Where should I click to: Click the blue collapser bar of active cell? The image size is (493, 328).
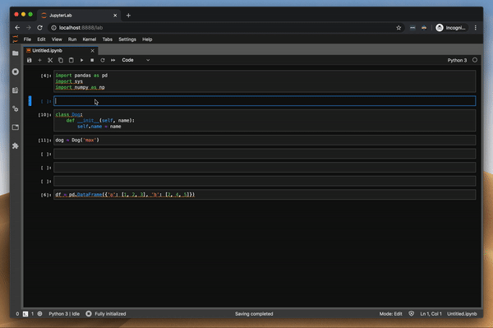(x=30, y=101)
